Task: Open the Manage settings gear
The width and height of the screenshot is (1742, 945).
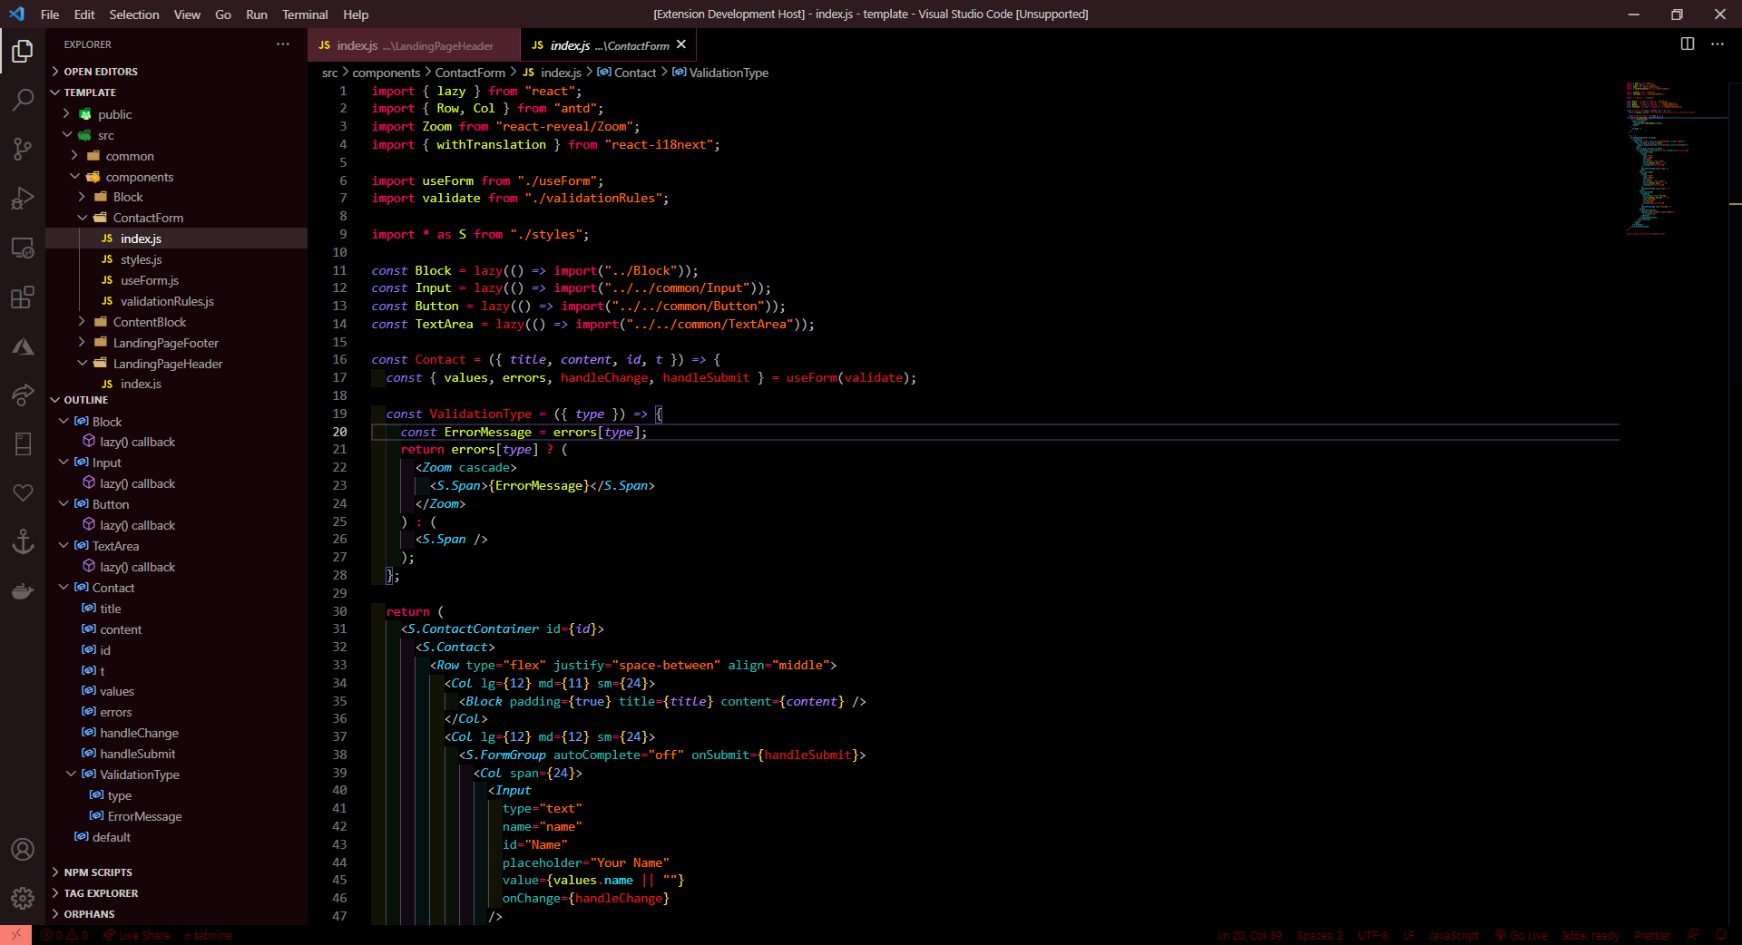Action: coord(23,899)
